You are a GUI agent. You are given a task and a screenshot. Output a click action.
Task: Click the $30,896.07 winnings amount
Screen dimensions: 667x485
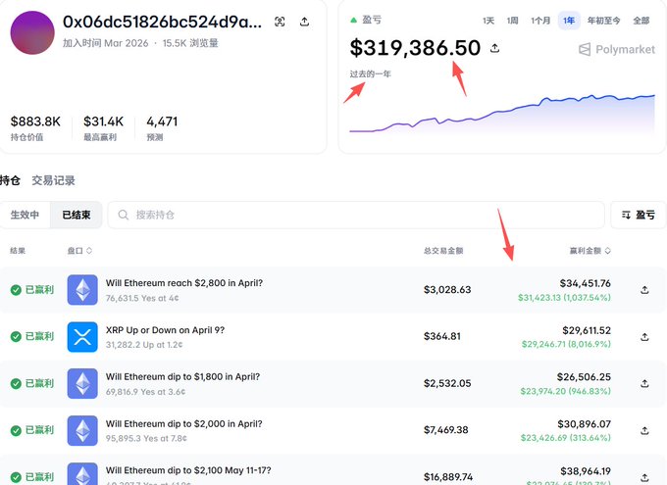coord(584,424)
